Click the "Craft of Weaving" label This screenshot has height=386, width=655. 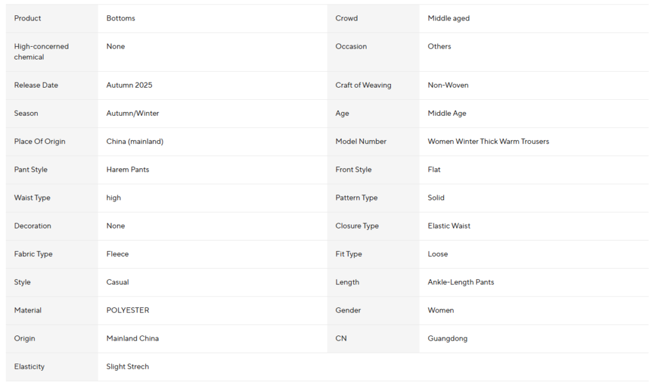point(363,85)
